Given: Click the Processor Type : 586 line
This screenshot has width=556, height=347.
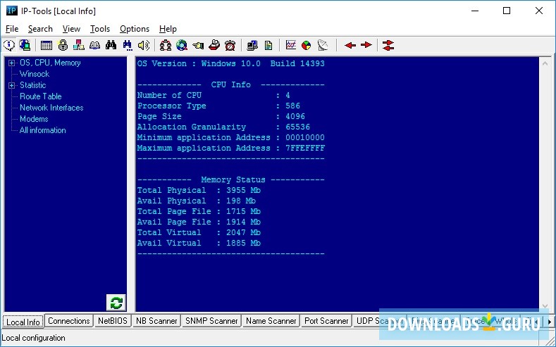Looking at the screenshot, I should [218, 106].
